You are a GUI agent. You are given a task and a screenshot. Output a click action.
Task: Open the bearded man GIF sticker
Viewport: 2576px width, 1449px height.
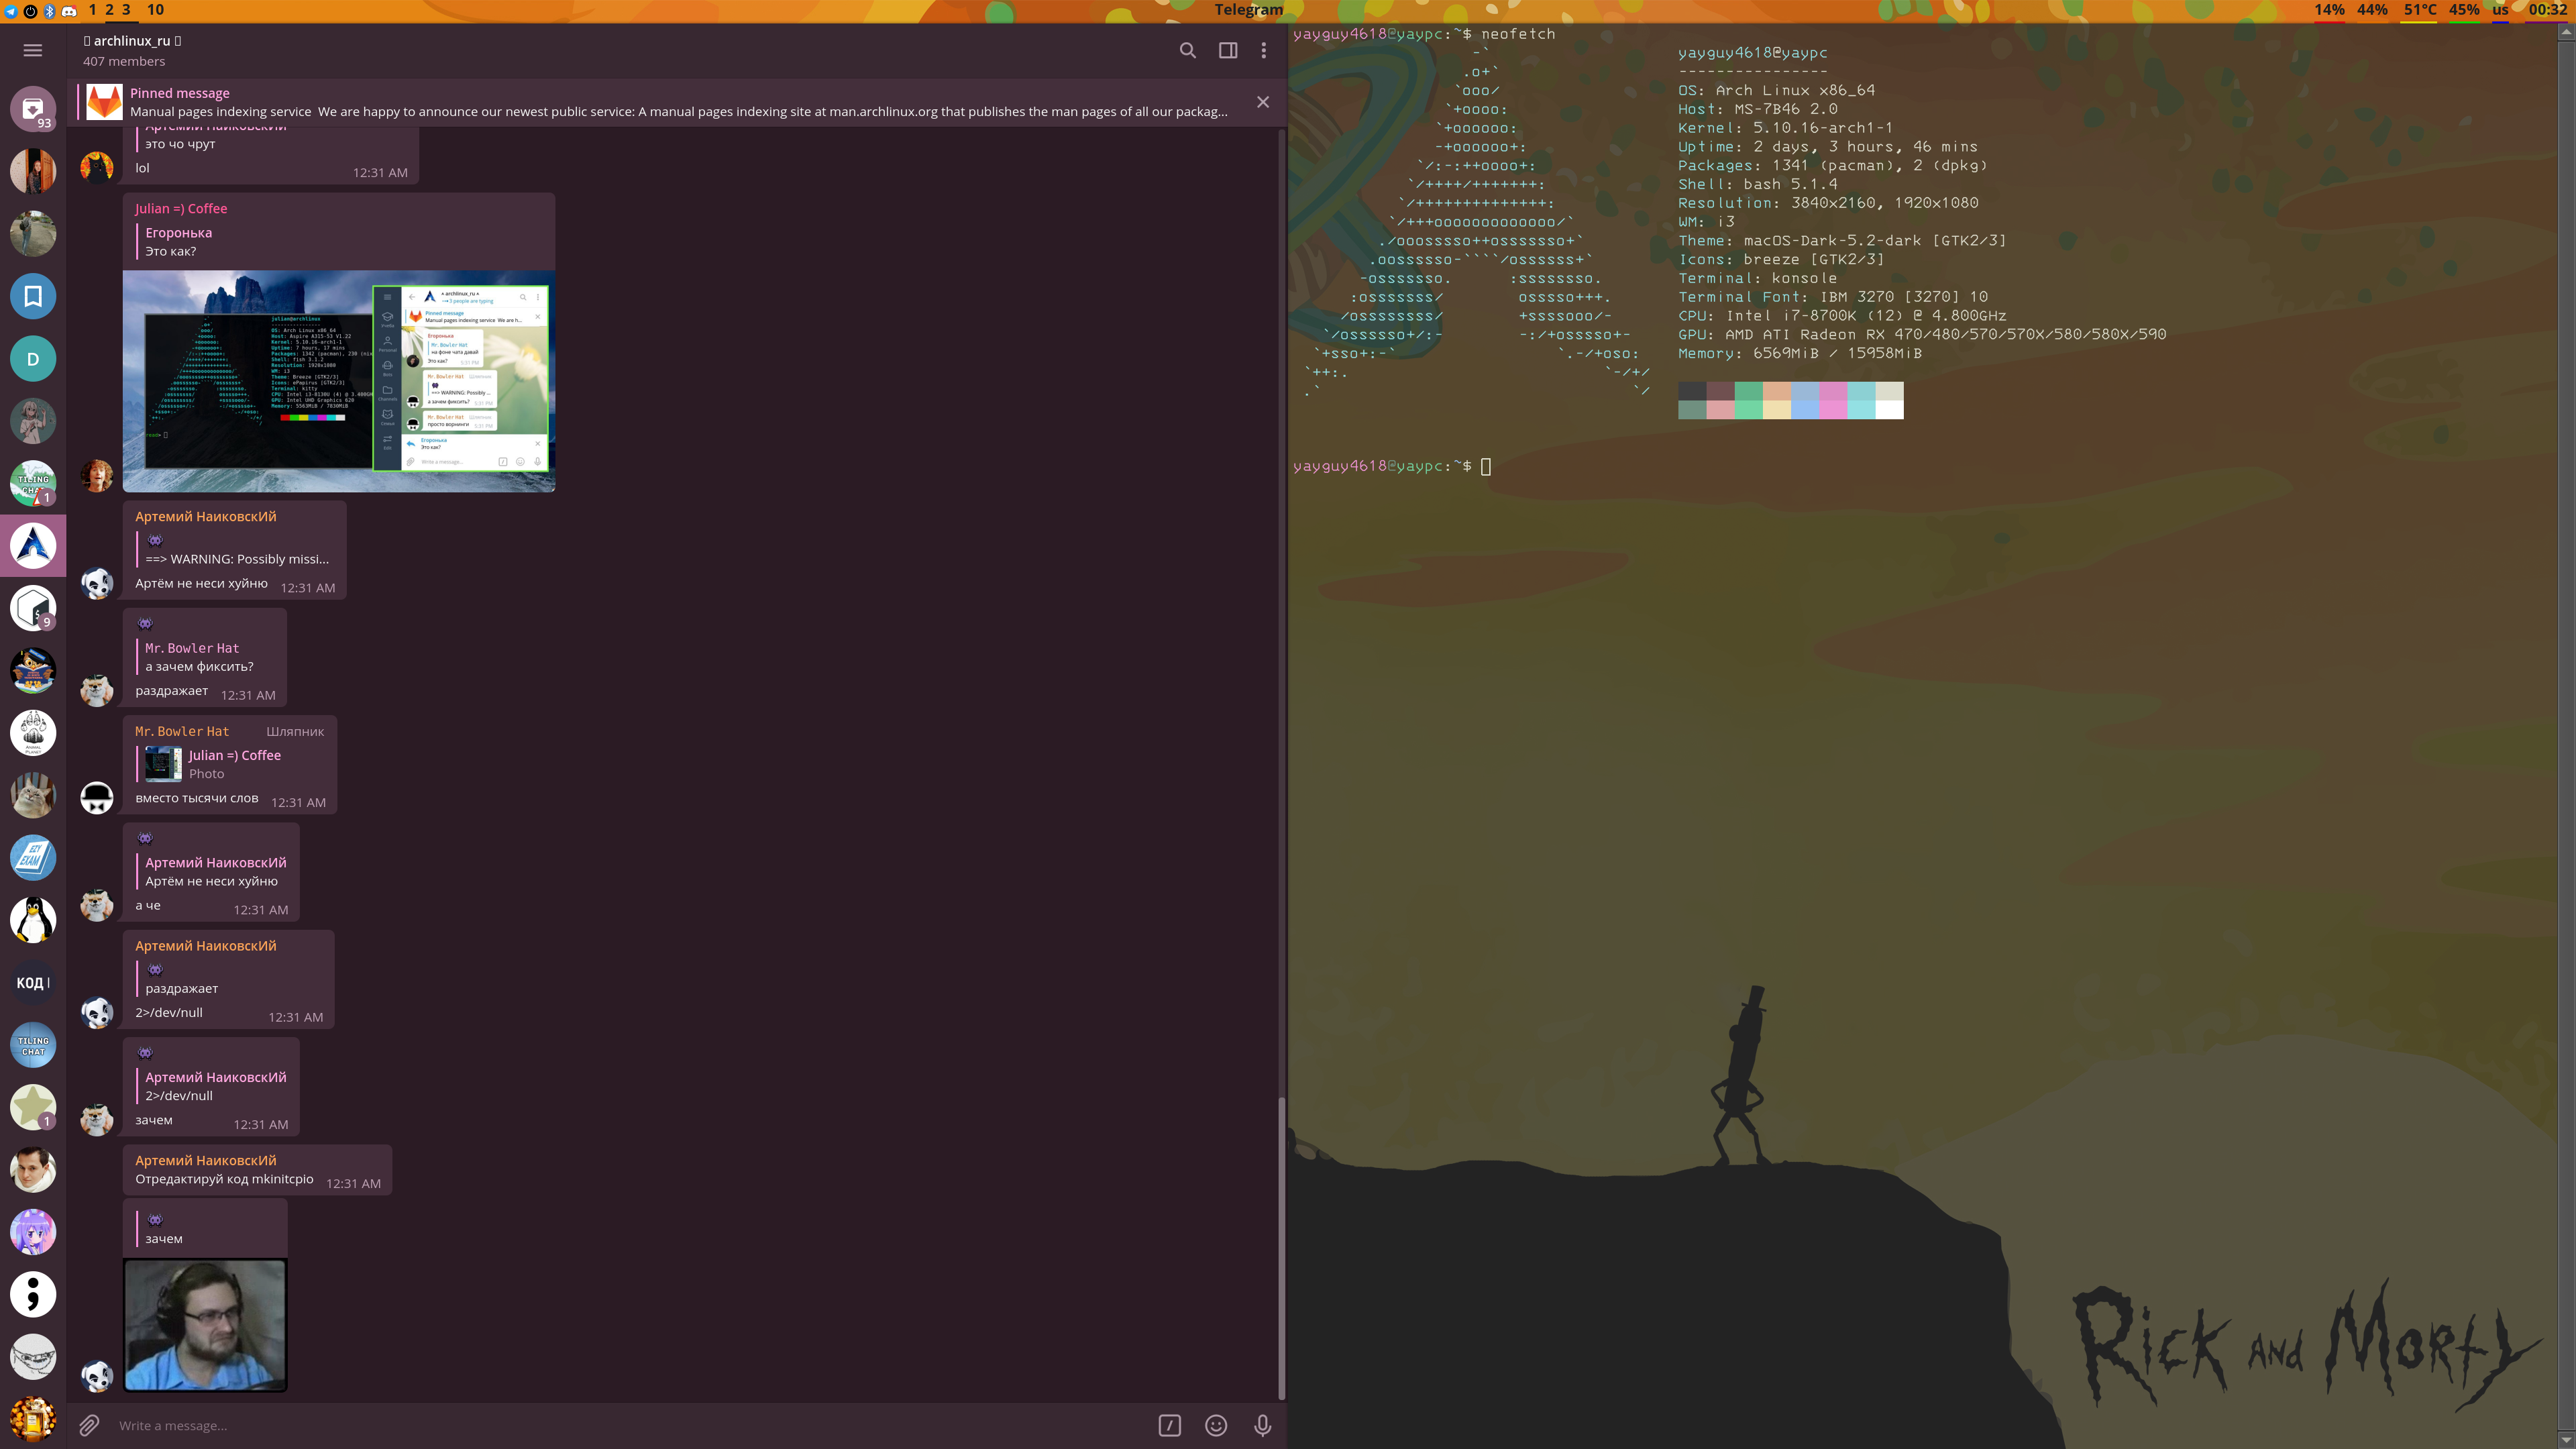pyautogui.click(x=205, y=1324)
